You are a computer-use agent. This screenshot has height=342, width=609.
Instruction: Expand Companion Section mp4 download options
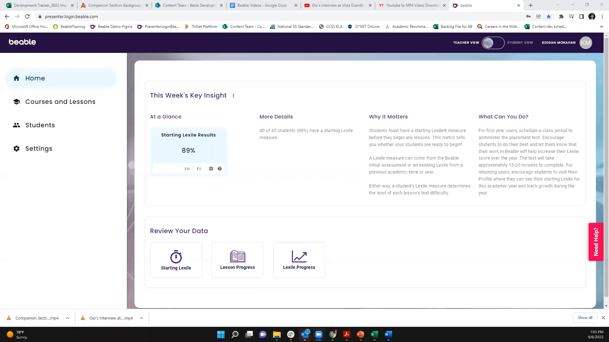click(68, 318)
